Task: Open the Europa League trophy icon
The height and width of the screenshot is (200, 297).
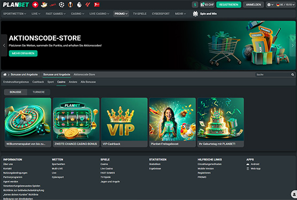Action: [x=70, y=4]
